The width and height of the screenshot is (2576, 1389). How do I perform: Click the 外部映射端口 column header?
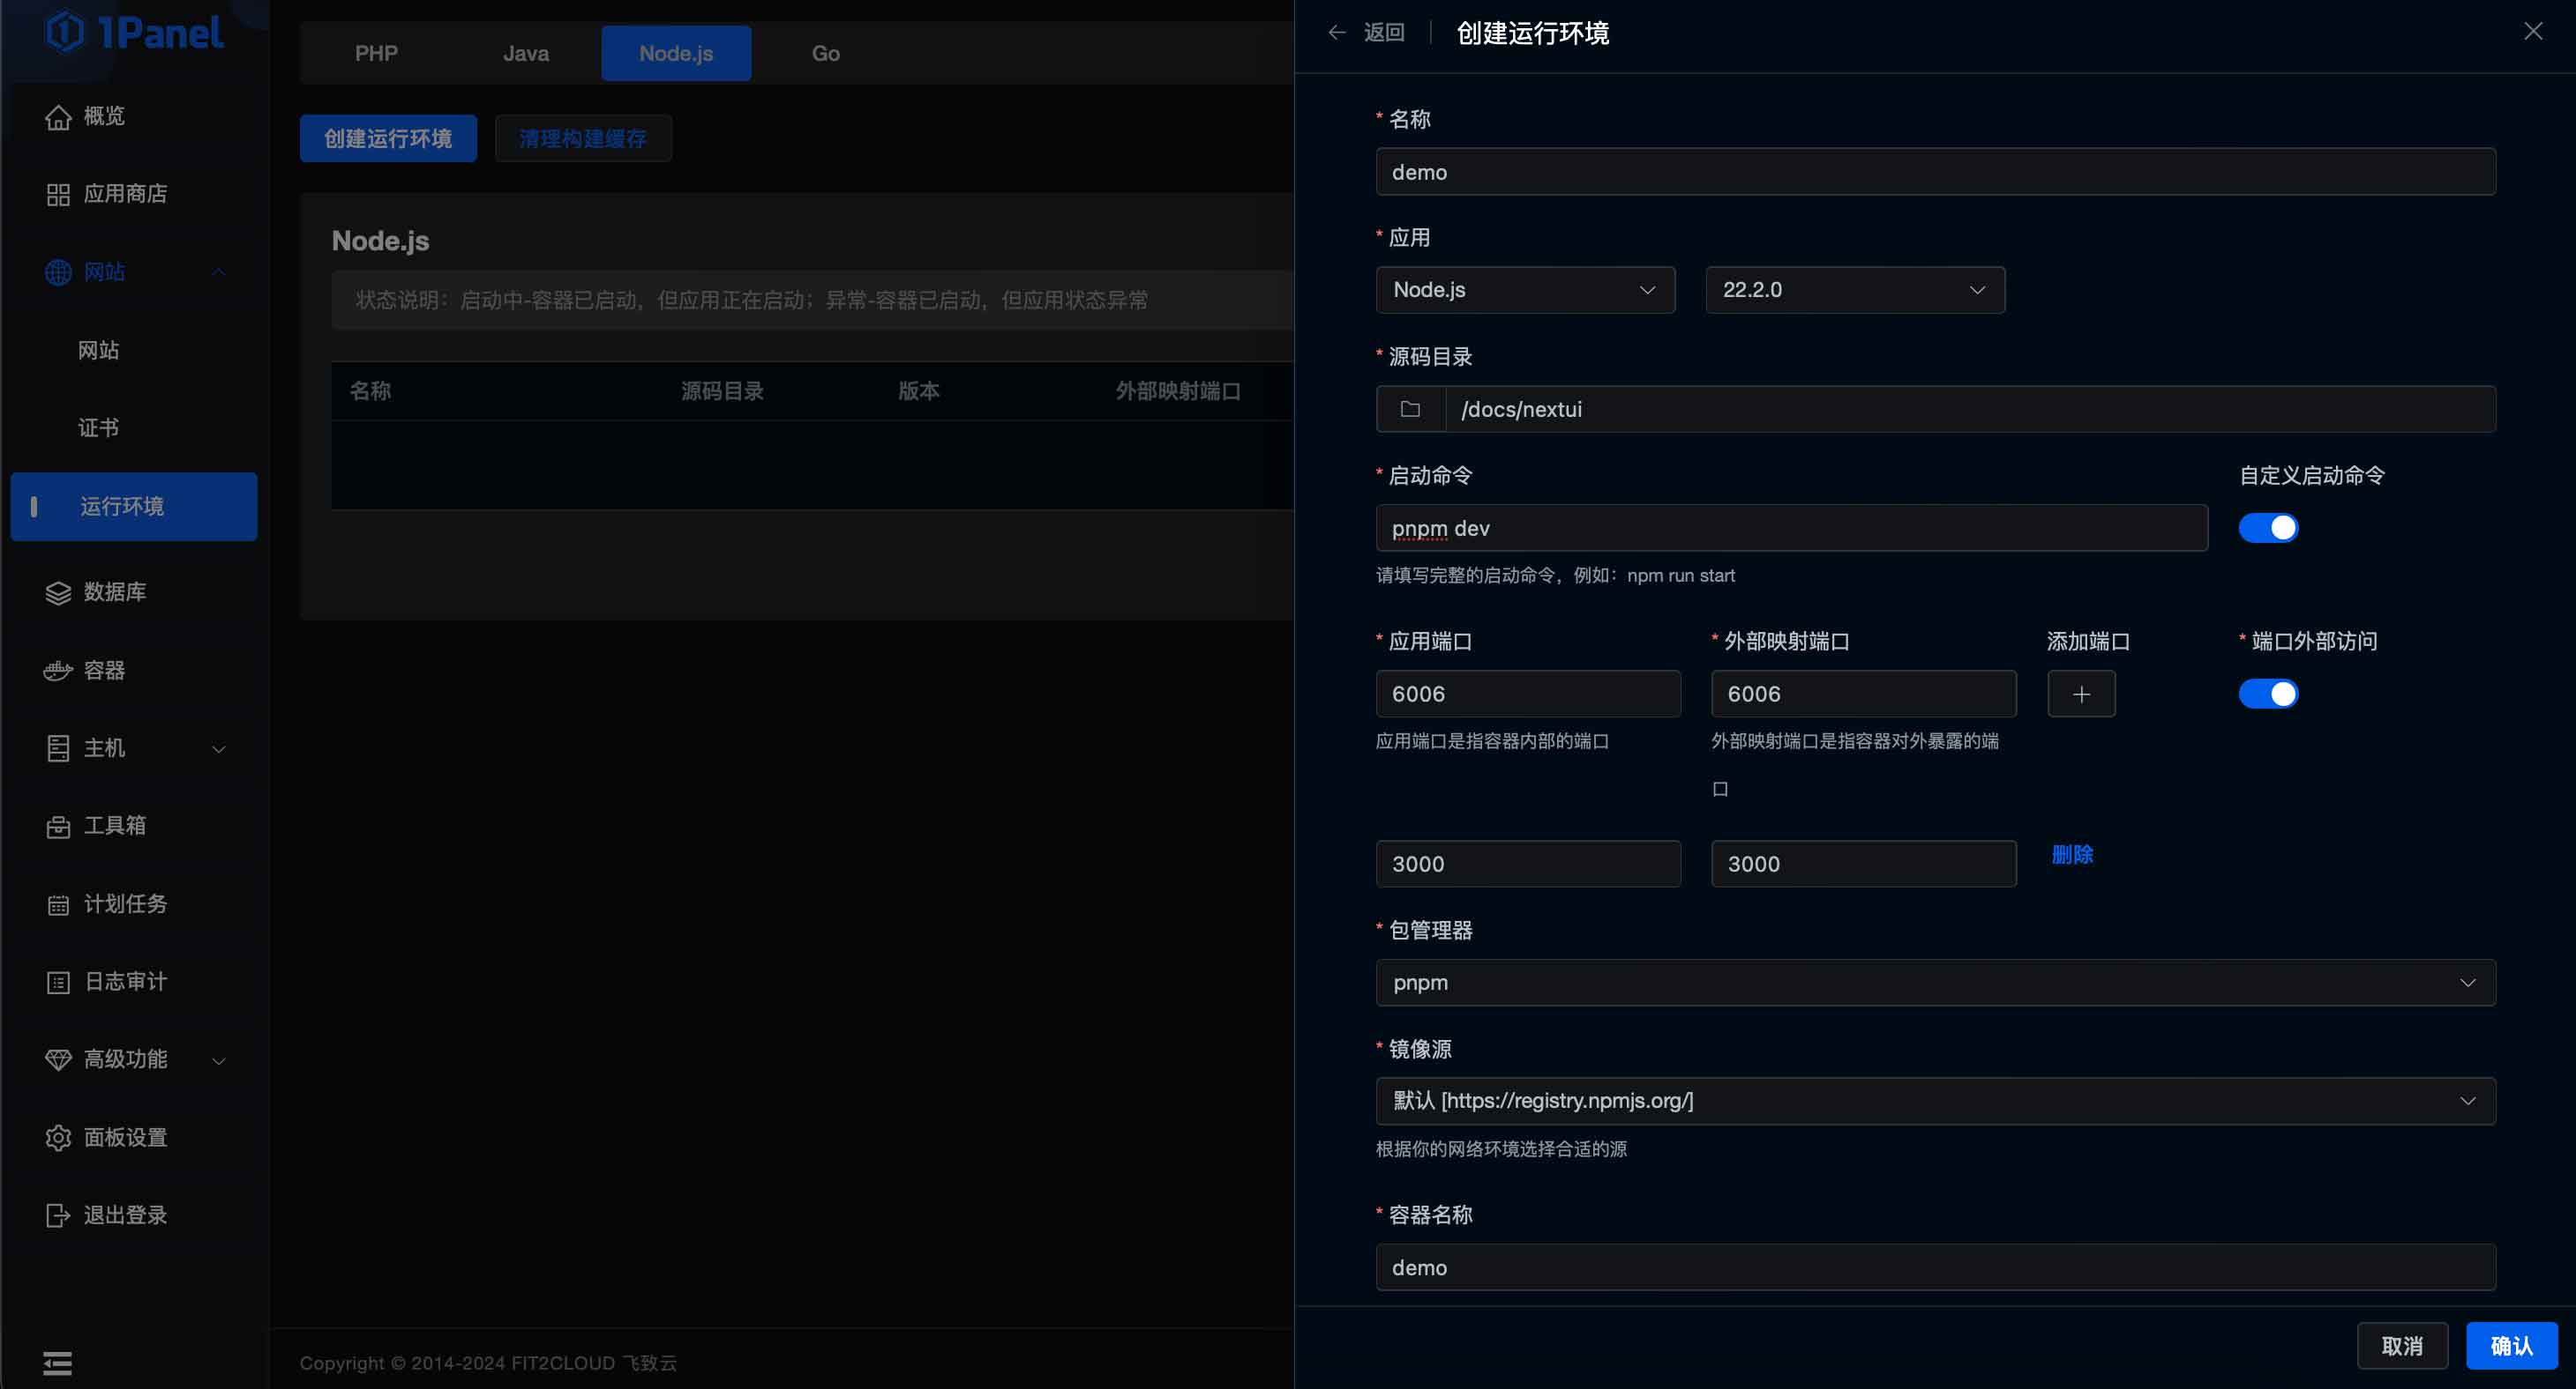[x=1178, y=390]
